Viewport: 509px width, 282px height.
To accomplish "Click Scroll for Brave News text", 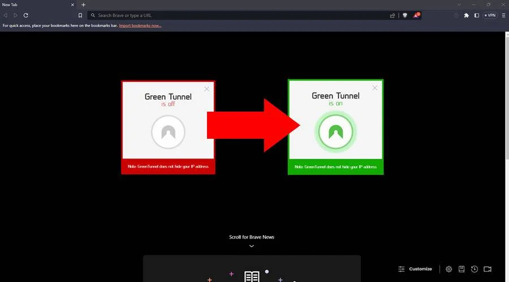I will point(252,237).
